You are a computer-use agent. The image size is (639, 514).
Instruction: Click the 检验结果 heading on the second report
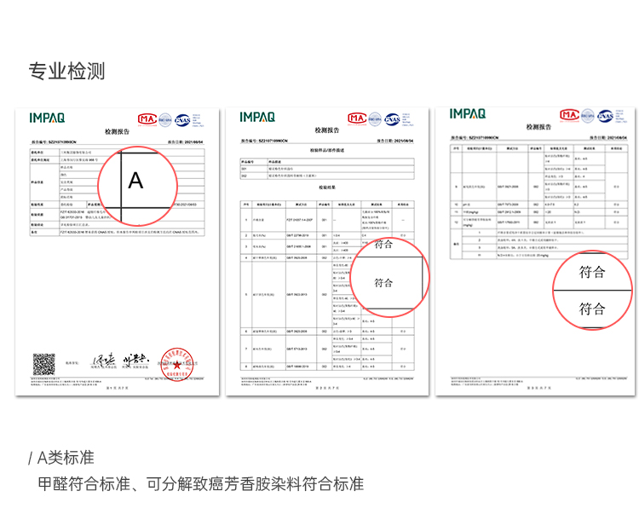327,188
